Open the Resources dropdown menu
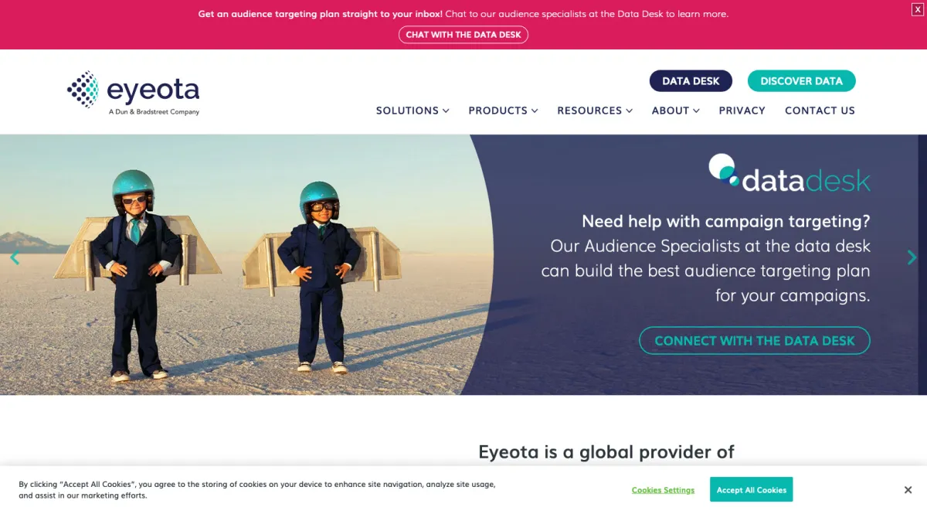 [595, 111]
